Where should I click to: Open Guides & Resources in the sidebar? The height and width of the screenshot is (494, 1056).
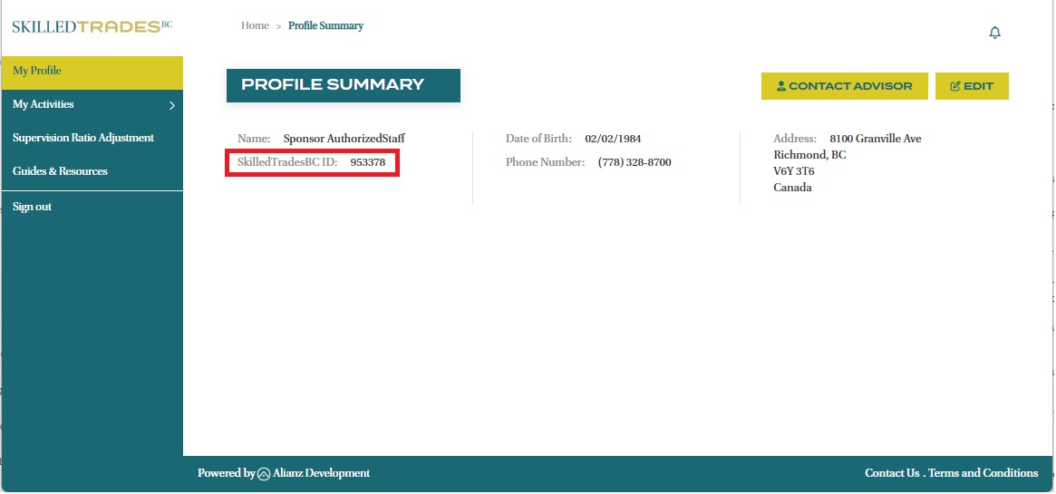click(60, 171)
